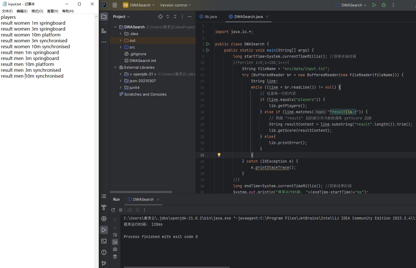
Task: Open the Terminal tool window icon
Action: click(104, 241)
